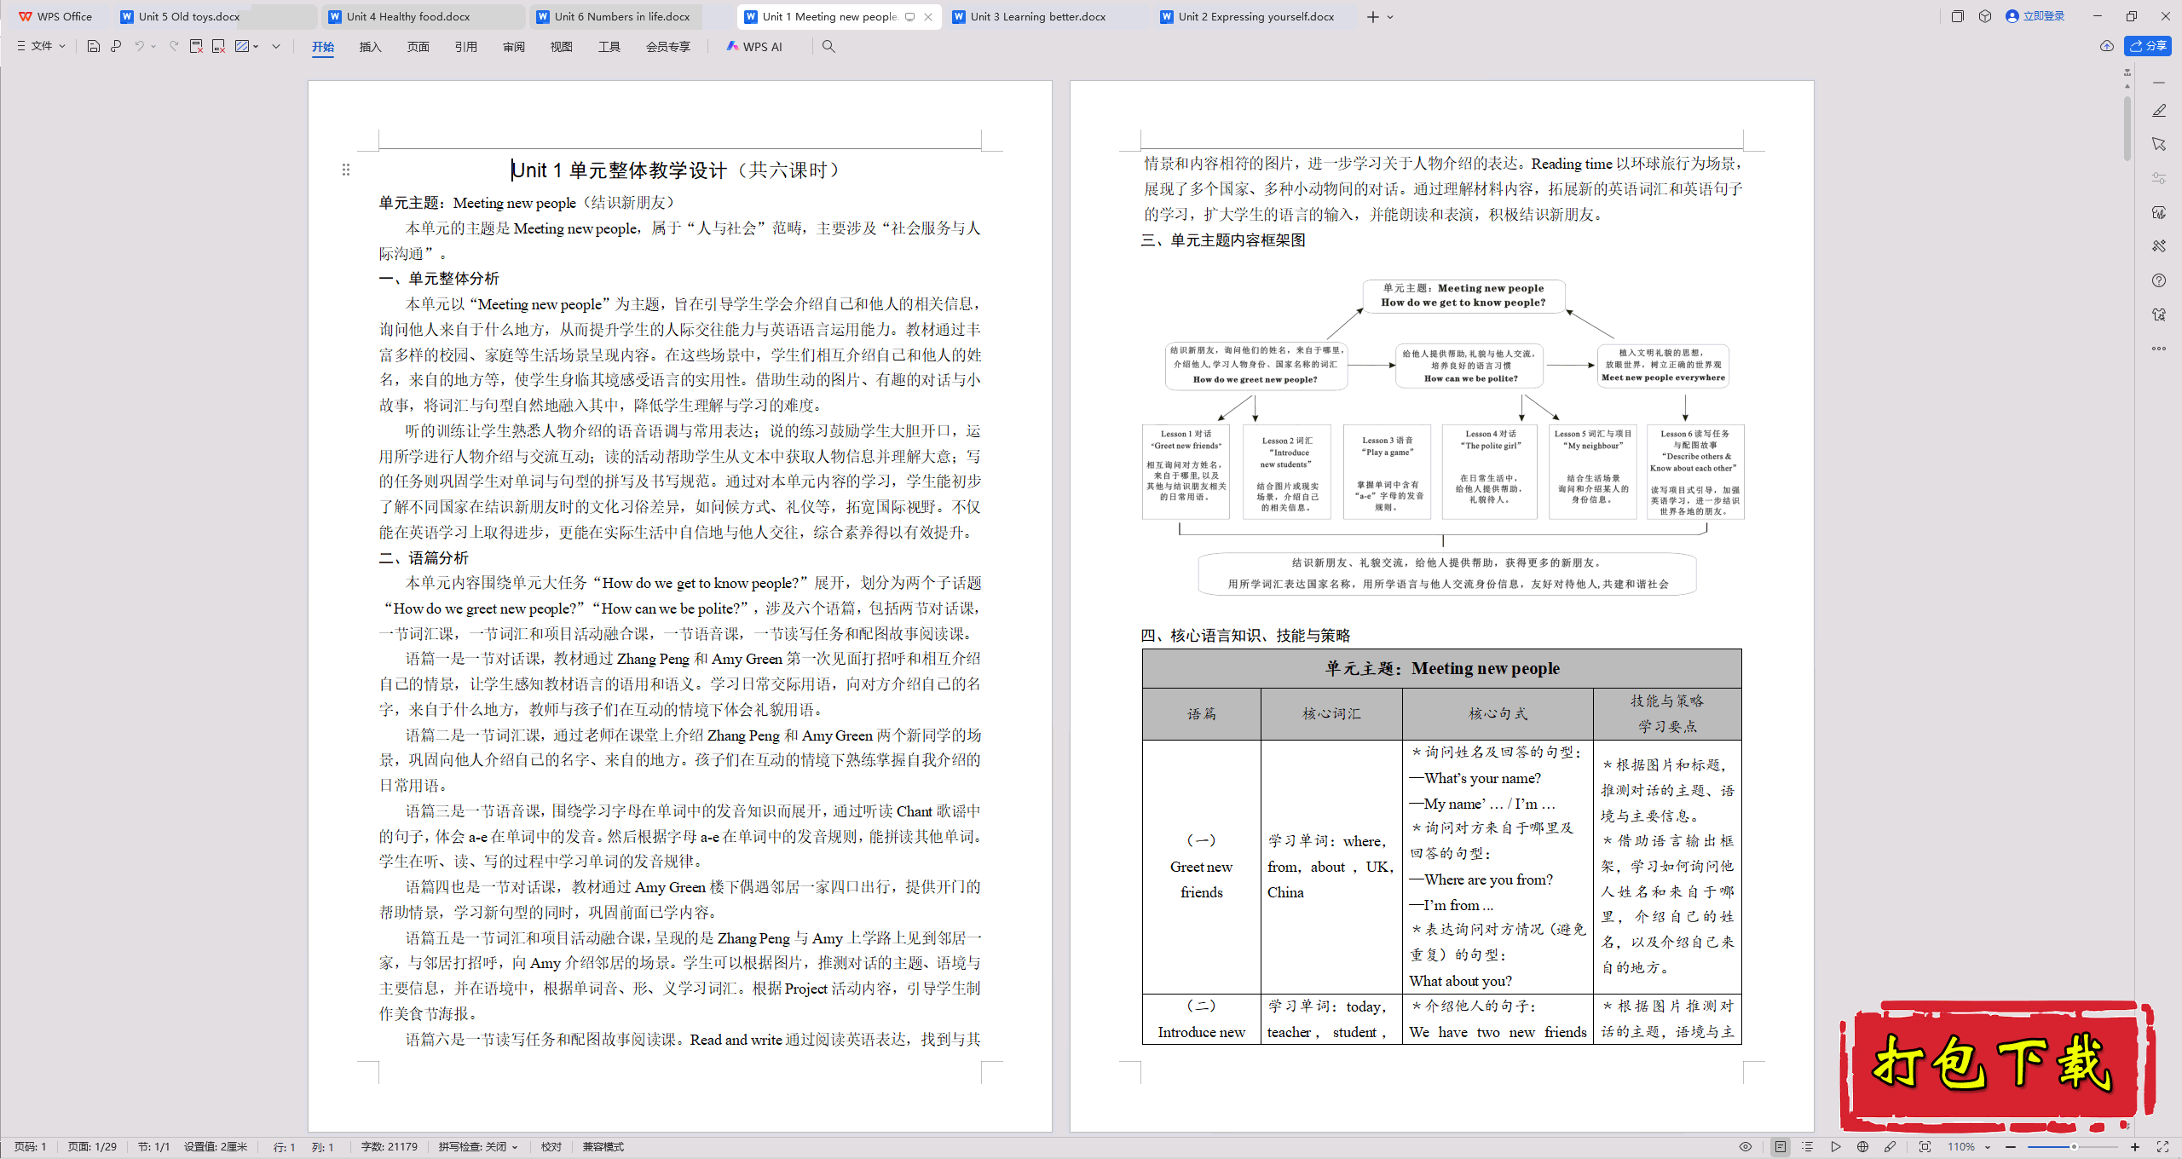
Task: Open the help question mark icon
Action: [2159, 280]
